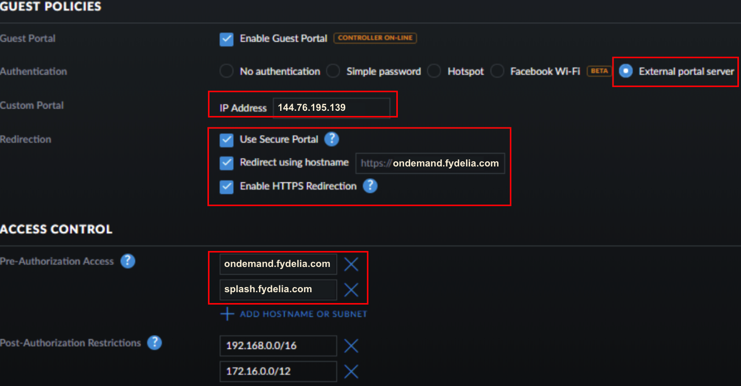Select Facebook Wi-Fi authentication option
This screenshot has height=386, width=741.
click(x=497, y=71)
